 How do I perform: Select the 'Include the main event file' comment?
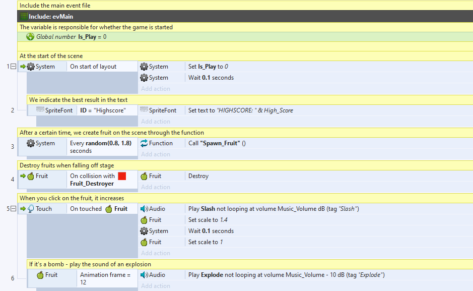(245, 6)
